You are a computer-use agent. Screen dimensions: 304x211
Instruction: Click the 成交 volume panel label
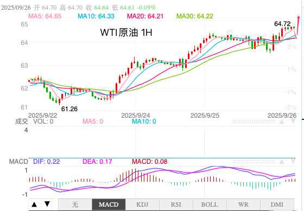tap(22, 122)
